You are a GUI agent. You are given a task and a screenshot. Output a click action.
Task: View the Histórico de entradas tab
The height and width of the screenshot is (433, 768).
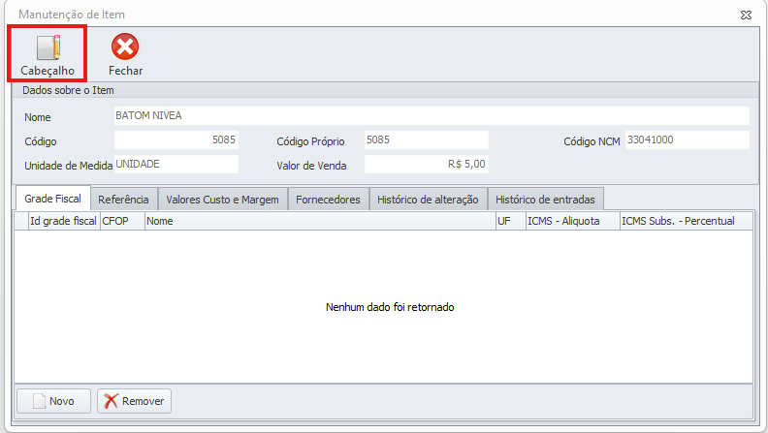tap(546, 199)
